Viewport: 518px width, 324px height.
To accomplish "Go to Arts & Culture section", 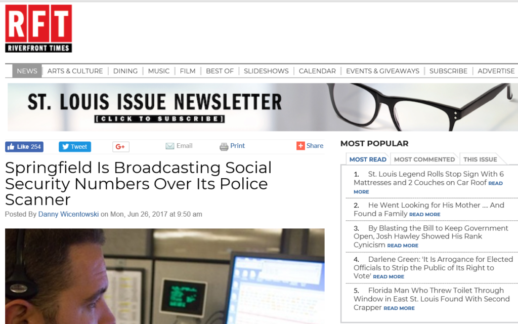I will click(x=75, y=71).
